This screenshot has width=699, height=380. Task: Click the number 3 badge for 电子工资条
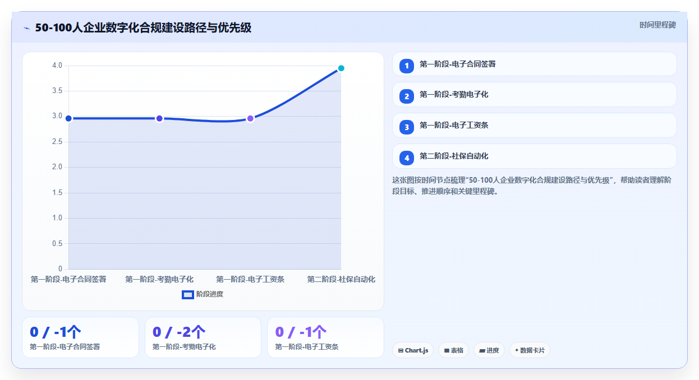407,127
